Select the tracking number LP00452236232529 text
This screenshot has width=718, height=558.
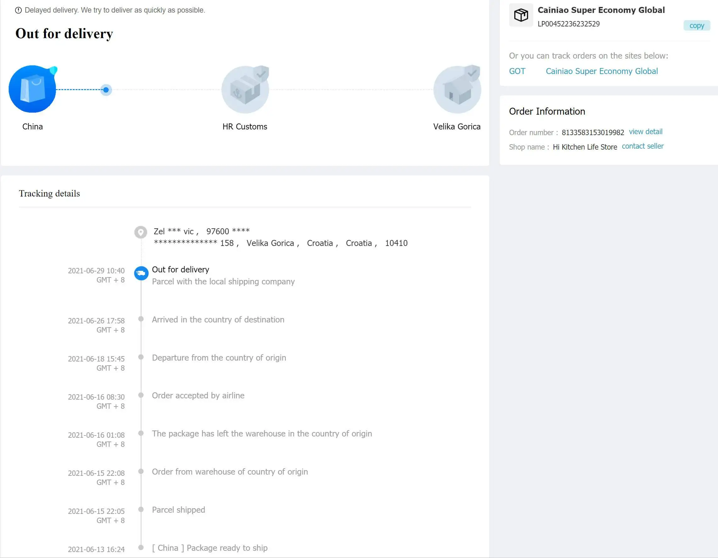(x=568, y=24)
